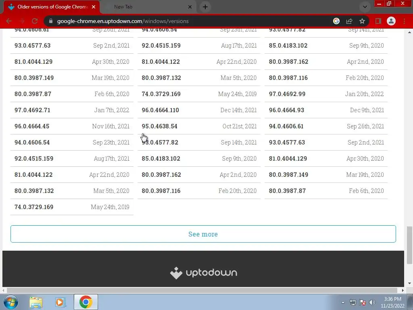
Task: Click the forward navigation arrow
Action: point(22,21)
